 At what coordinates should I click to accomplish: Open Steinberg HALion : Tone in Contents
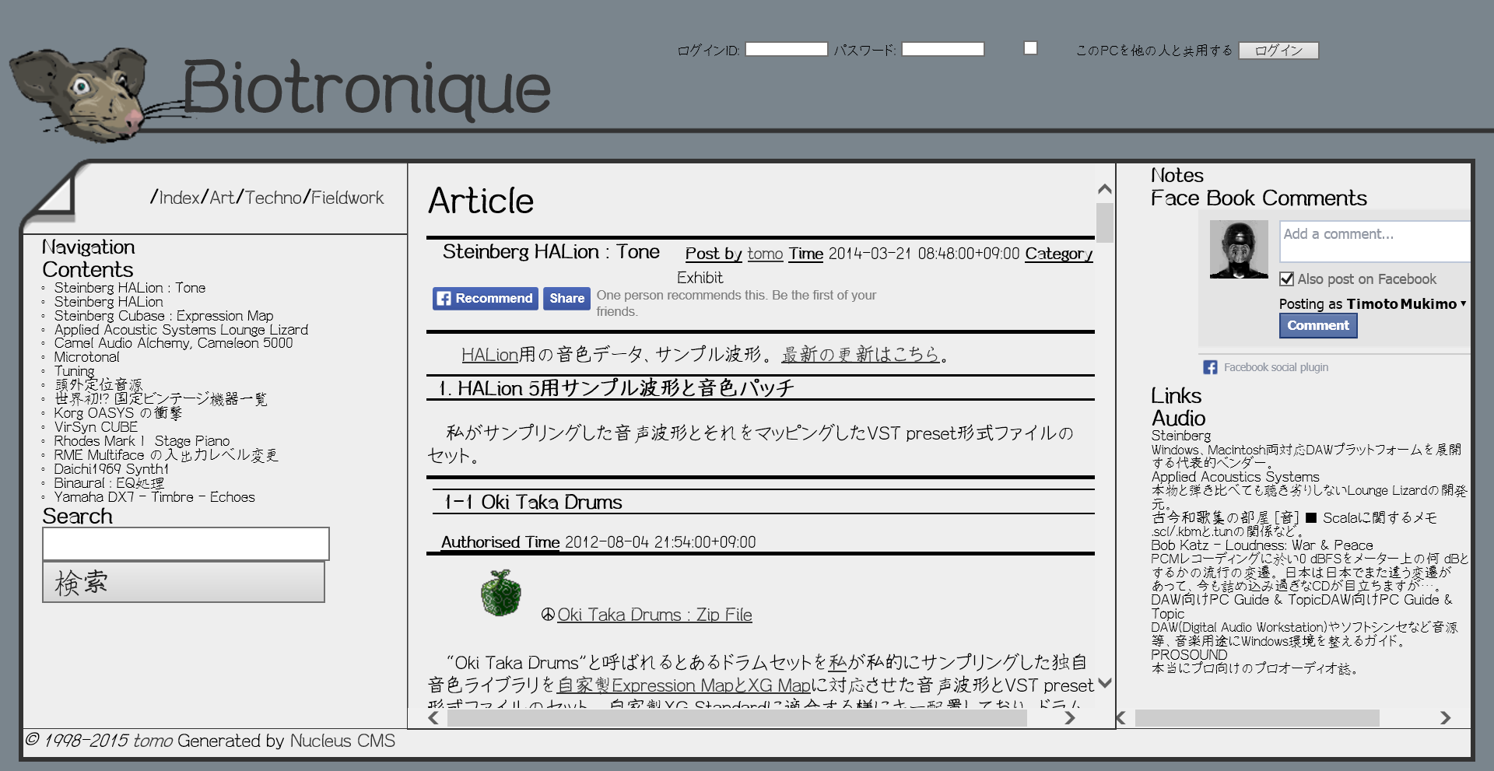pos(130,288)
